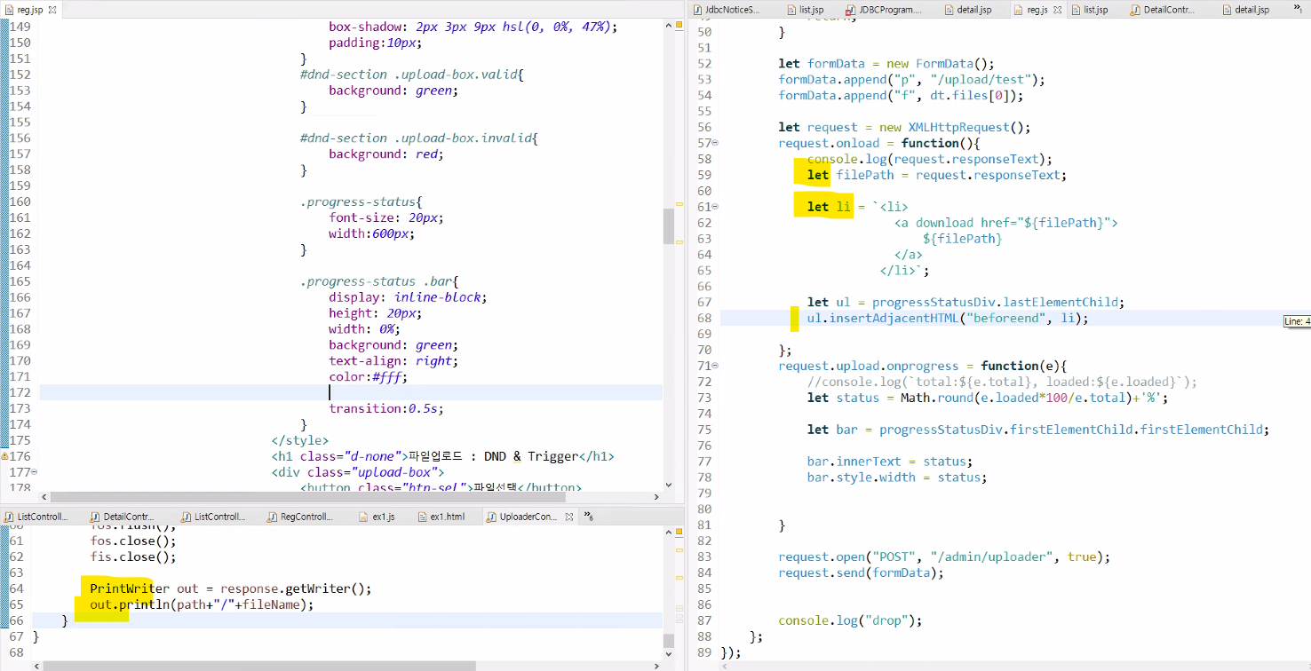Click the reg.jsp vertical scrollbar thumb

pos(669,226)
